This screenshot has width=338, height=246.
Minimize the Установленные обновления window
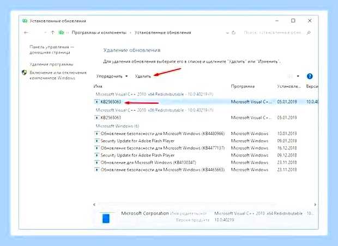pyautogui.click(x=277, y=21)
